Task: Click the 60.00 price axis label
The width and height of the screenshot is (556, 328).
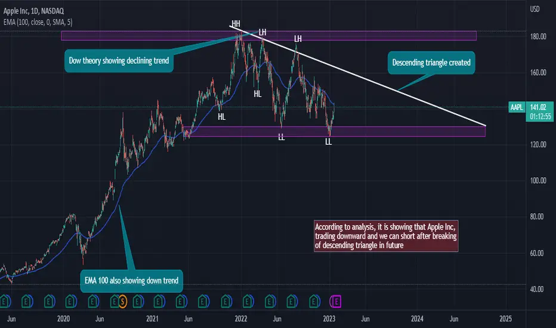Action: pos(537,253)
